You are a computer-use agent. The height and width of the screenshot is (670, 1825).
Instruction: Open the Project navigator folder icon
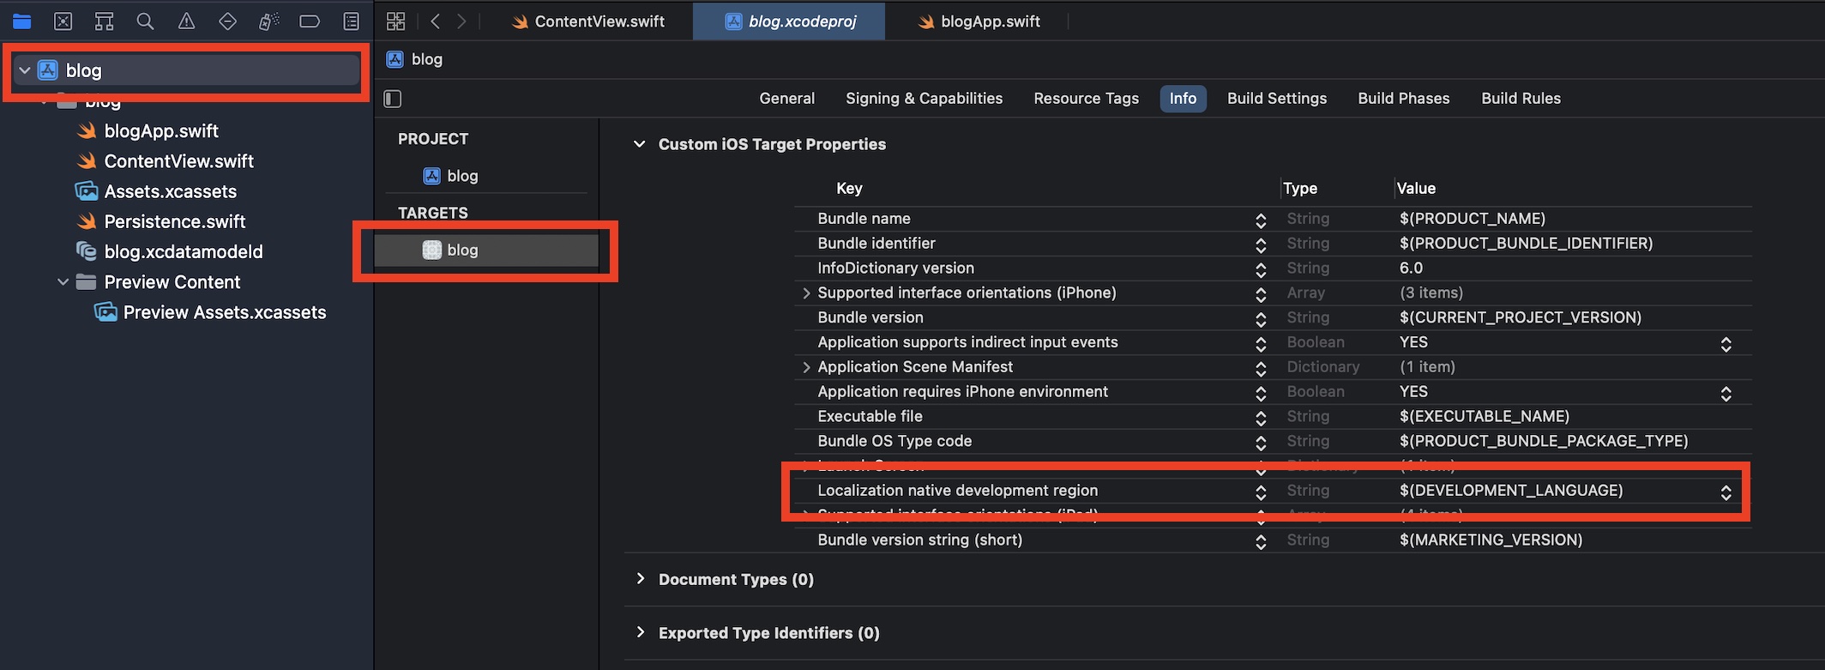[21, 21]
